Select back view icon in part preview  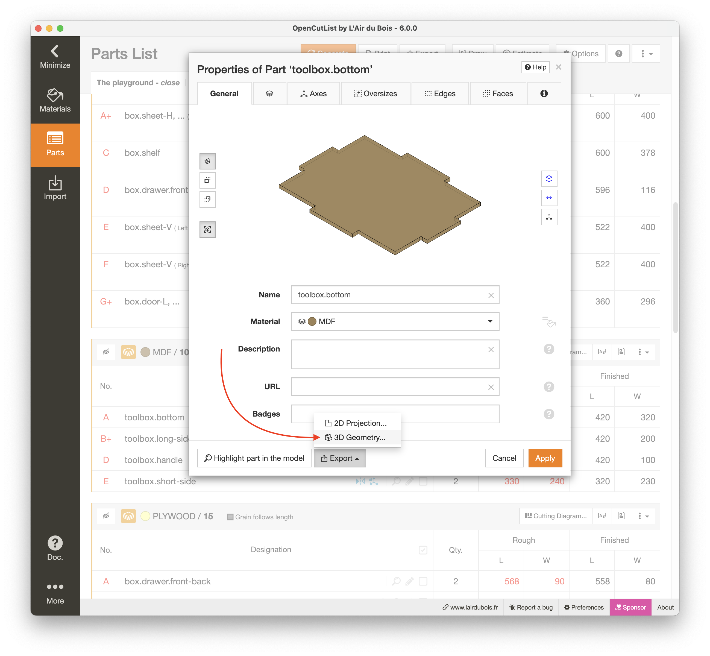coord(208,199)
